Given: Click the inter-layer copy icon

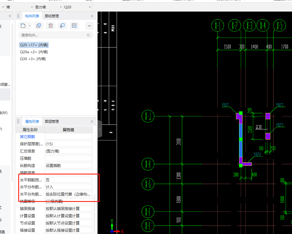Looking at the screenshot, I should (63, 26).
